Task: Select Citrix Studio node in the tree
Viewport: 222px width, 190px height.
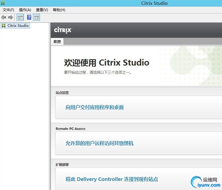Action: (15, 26)
